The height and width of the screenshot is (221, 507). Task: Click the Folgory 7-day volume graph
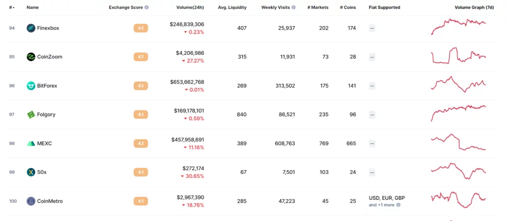click(x=458, y=113)
